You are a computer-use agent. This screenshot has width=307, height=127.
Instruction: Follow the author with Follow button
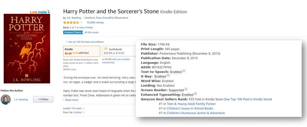[43, 99]
